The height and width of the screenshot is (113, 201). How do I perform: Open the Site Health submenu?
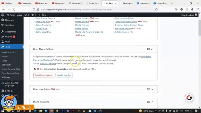pos(6,65)
